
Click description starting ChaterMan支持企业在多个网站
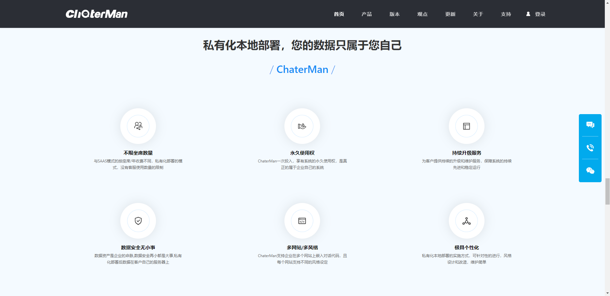point(302,259)
